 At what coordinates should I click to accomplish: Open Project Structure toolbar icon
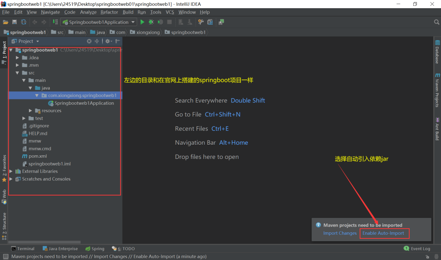[x=210, y=22]
